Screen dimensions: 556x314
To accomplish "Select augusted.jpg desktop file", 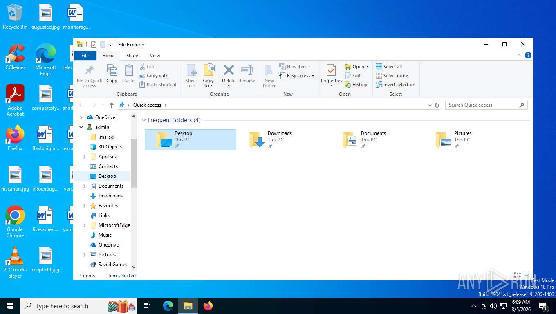I will point(46,17).
